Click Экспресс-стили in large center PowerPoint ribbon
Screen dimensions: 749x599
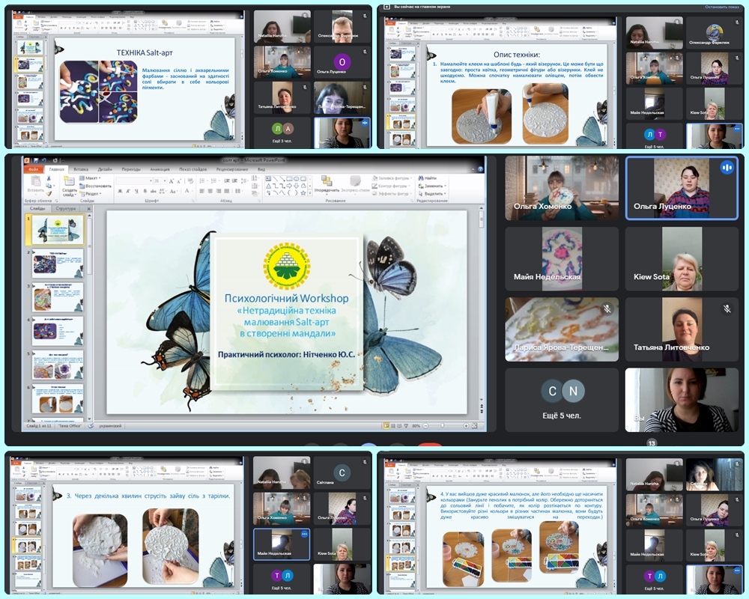tap(355, 184)
